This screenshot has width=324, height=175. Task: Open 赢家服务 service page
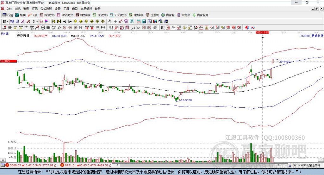pos(200,15)
